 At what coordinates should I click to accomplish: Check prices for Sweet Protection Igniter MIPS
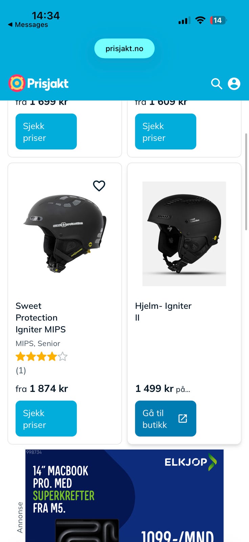coord(46,419)
